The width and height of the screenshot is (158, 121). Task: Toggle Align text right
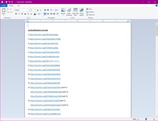click(x=51, y=14)
